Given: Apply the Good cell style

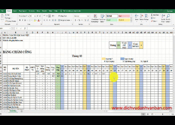Looking at the screenshot, I should coord(112,20).
